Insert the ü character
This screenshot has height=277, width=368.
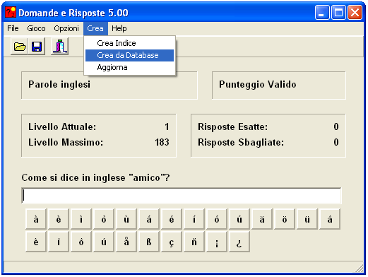tap(307, 219)
